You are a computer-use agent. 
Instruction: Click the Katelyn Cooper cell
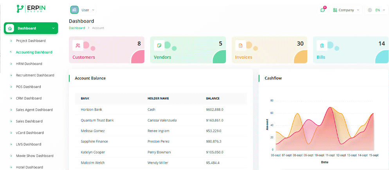93,152
